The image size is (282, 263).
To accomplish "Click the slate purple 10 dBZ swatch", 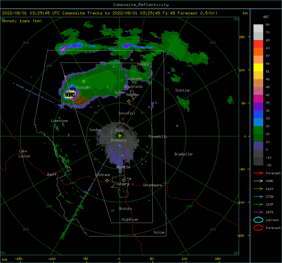I will [258, 146].
